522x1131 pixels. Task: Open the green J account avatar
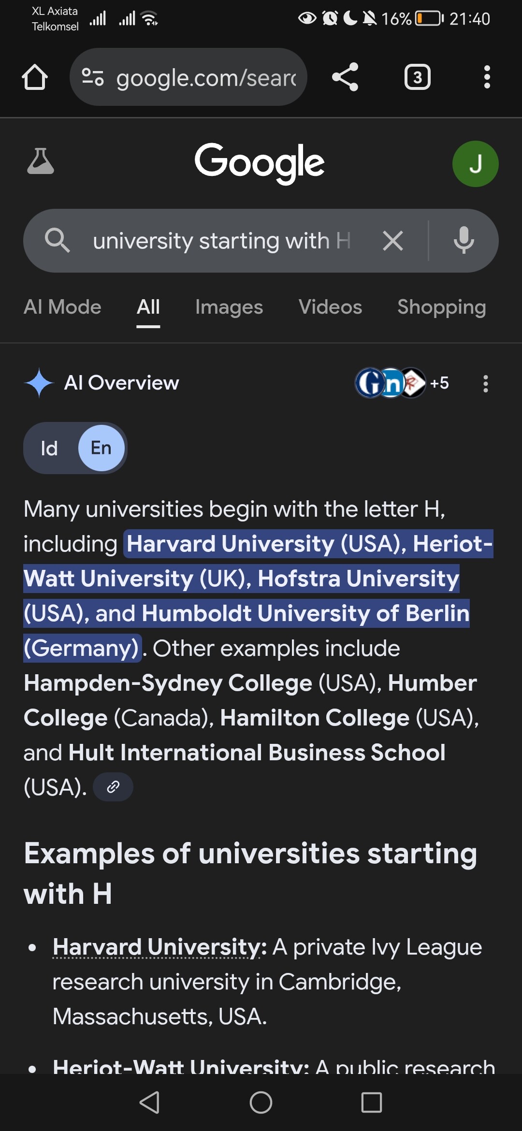point(475,164)
